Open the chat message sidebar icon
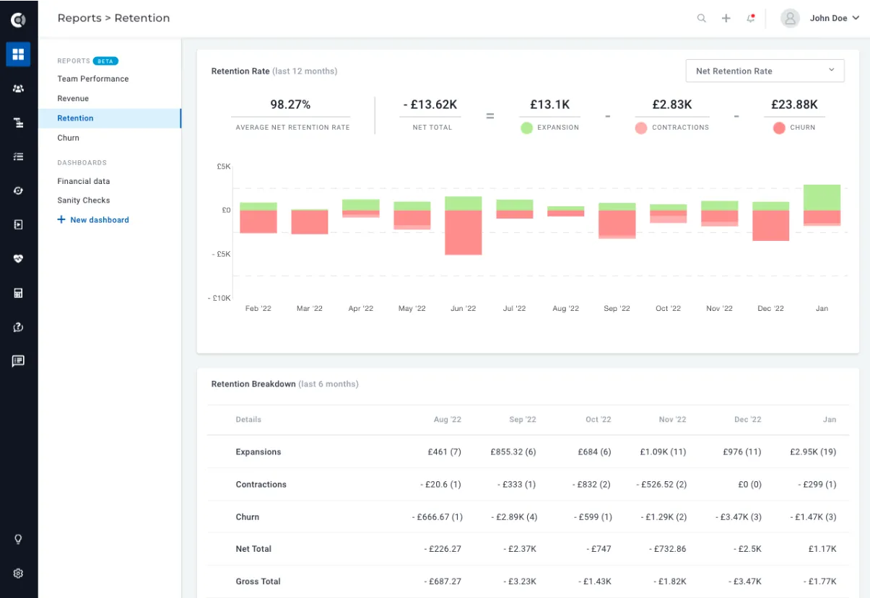This screenshot has height=598, width=870. pos(18,361)
